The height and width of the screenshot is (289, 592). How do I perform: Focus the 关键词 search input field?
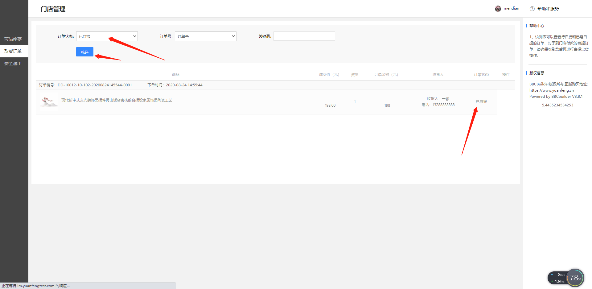point(304,36)
